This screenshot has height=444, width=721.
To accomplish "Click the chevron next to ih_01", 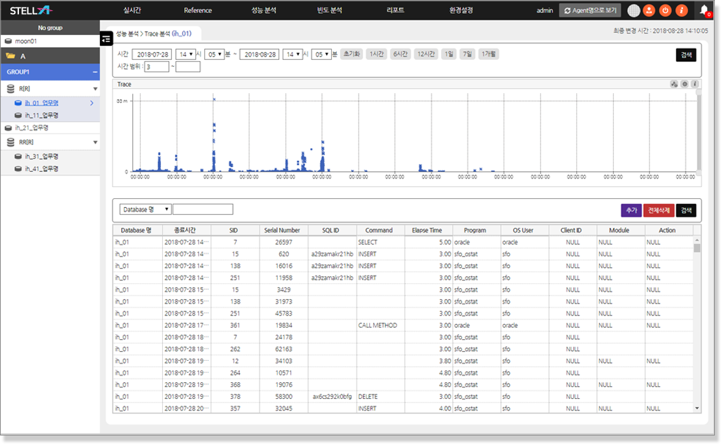I will click(x=92, y=103).
